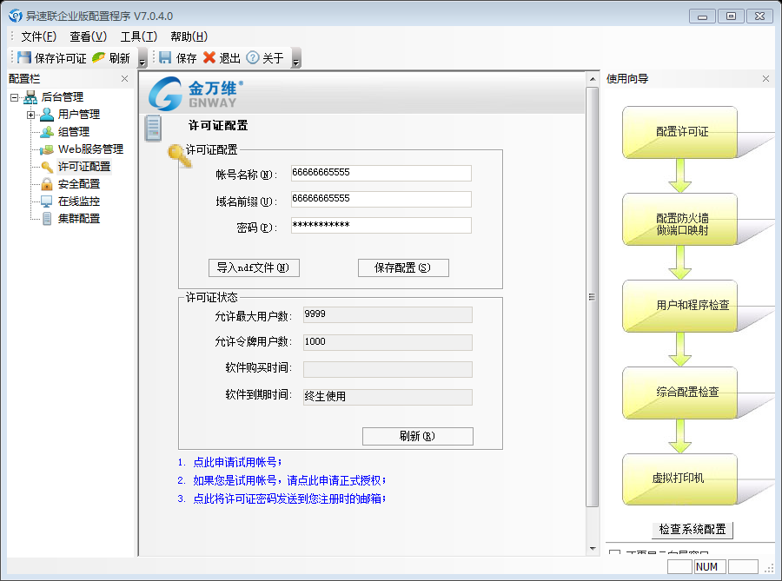
Task: Click the red X 退出 toolbar icon
Action: point(209,58)
